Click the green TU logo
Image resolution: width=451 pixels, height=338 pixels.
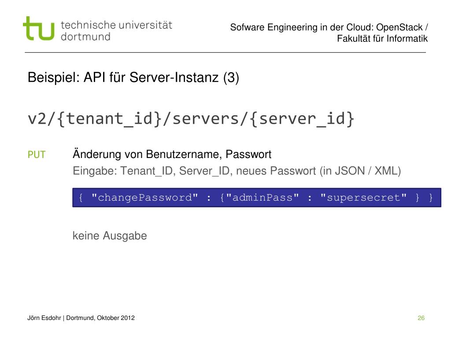tap(39, 29)
